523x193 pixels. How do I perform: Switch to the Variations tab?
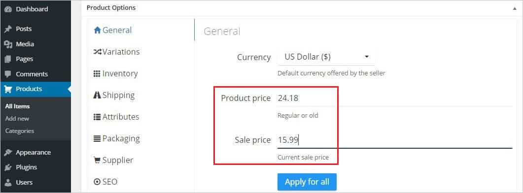point(116,52)
